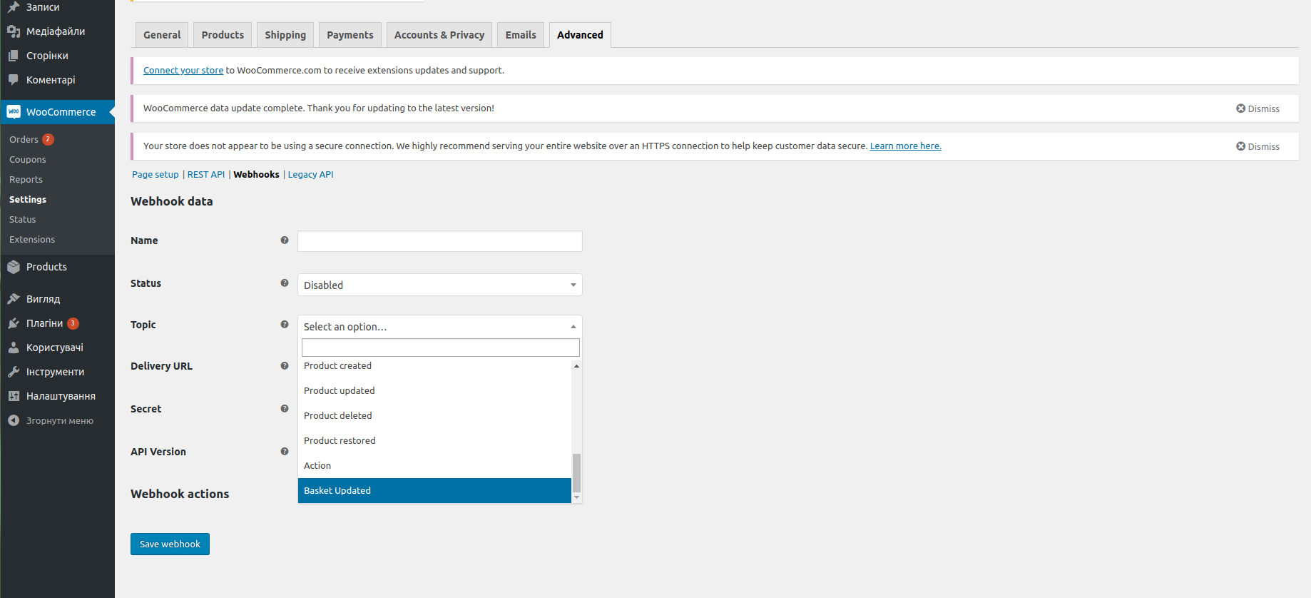Click the Delivery URL help icon
Screen dimensions: 1311x598
pos(285,366)
